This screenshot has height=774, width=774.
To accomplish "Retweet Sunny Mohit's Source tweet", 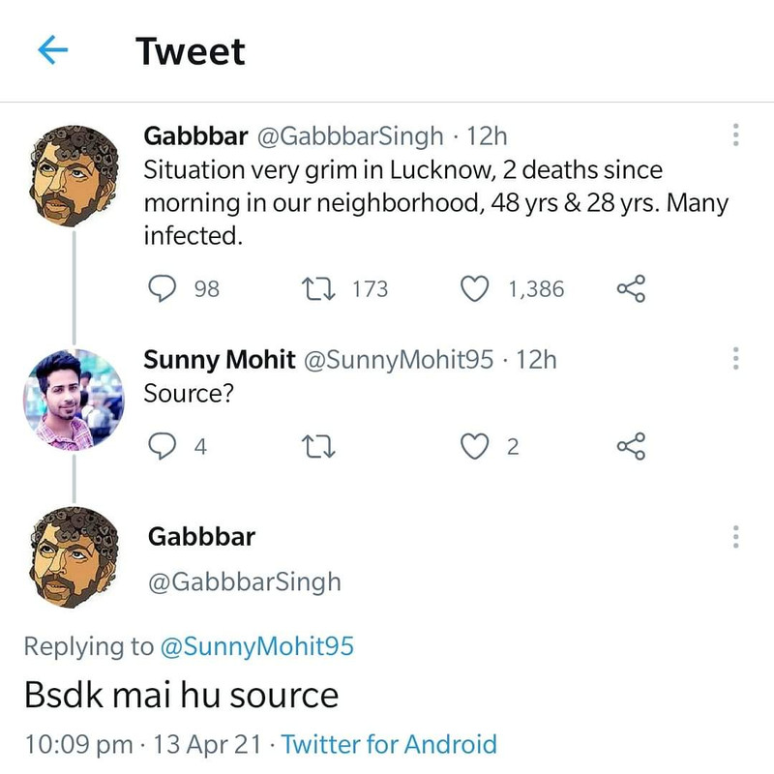I will [315, 446].
